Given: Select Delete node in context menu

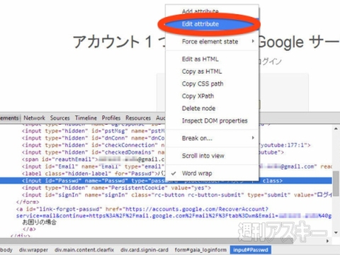Looking at the screenshot, I should click(198, 108).
